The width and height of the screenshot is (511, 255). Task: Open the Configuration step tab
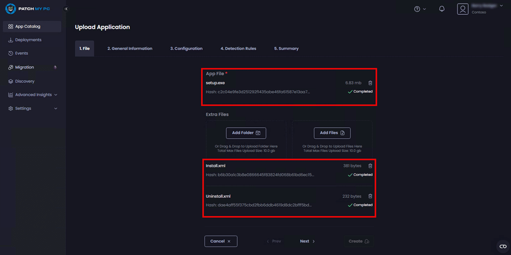click(186, 49)
